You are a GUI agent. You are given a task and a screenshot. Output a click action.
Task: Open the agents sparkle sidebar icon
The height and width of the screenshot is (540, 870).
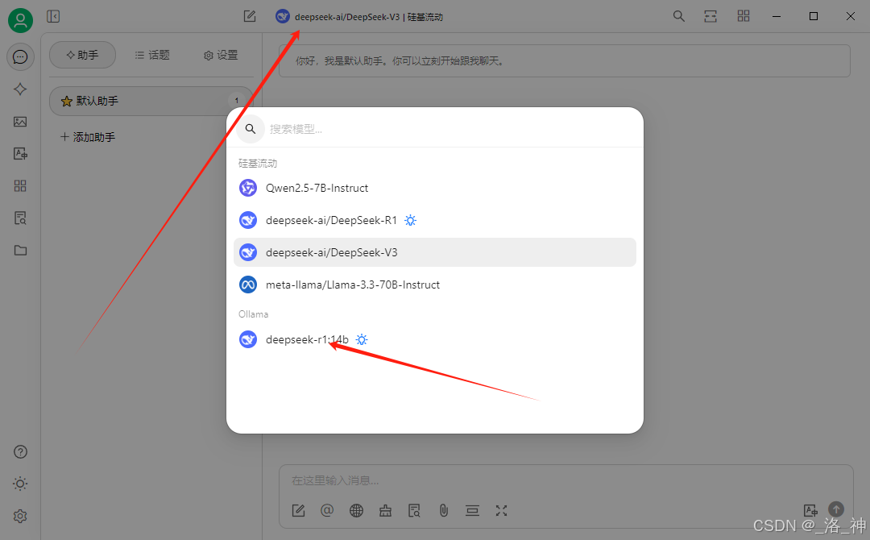pos(20,89)
